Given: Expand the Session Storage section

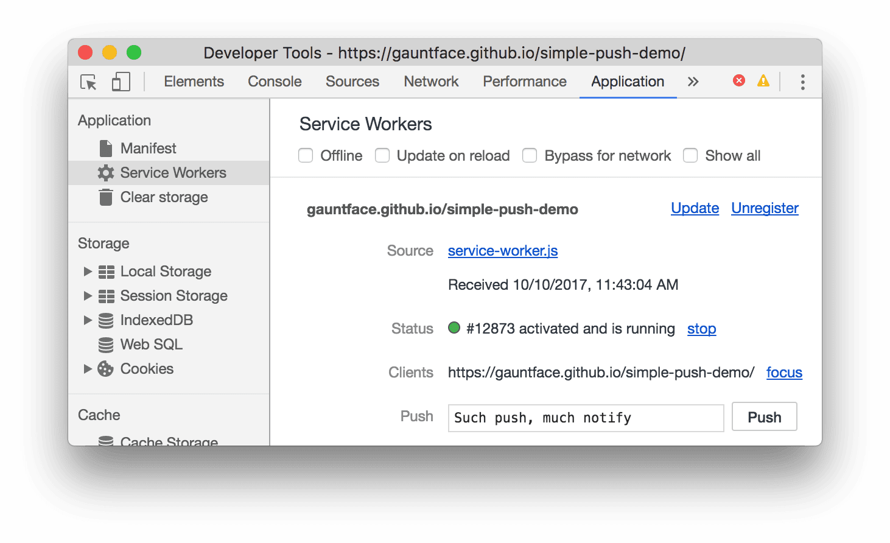Looking at the screenshot, I should (88, 295).
